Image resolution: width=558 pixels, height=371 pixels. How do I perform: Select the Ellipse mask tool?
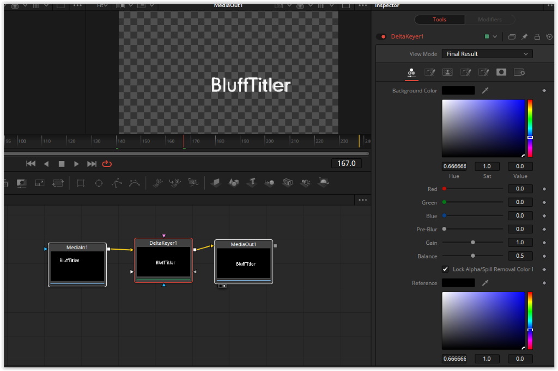[x=99, y=183]
